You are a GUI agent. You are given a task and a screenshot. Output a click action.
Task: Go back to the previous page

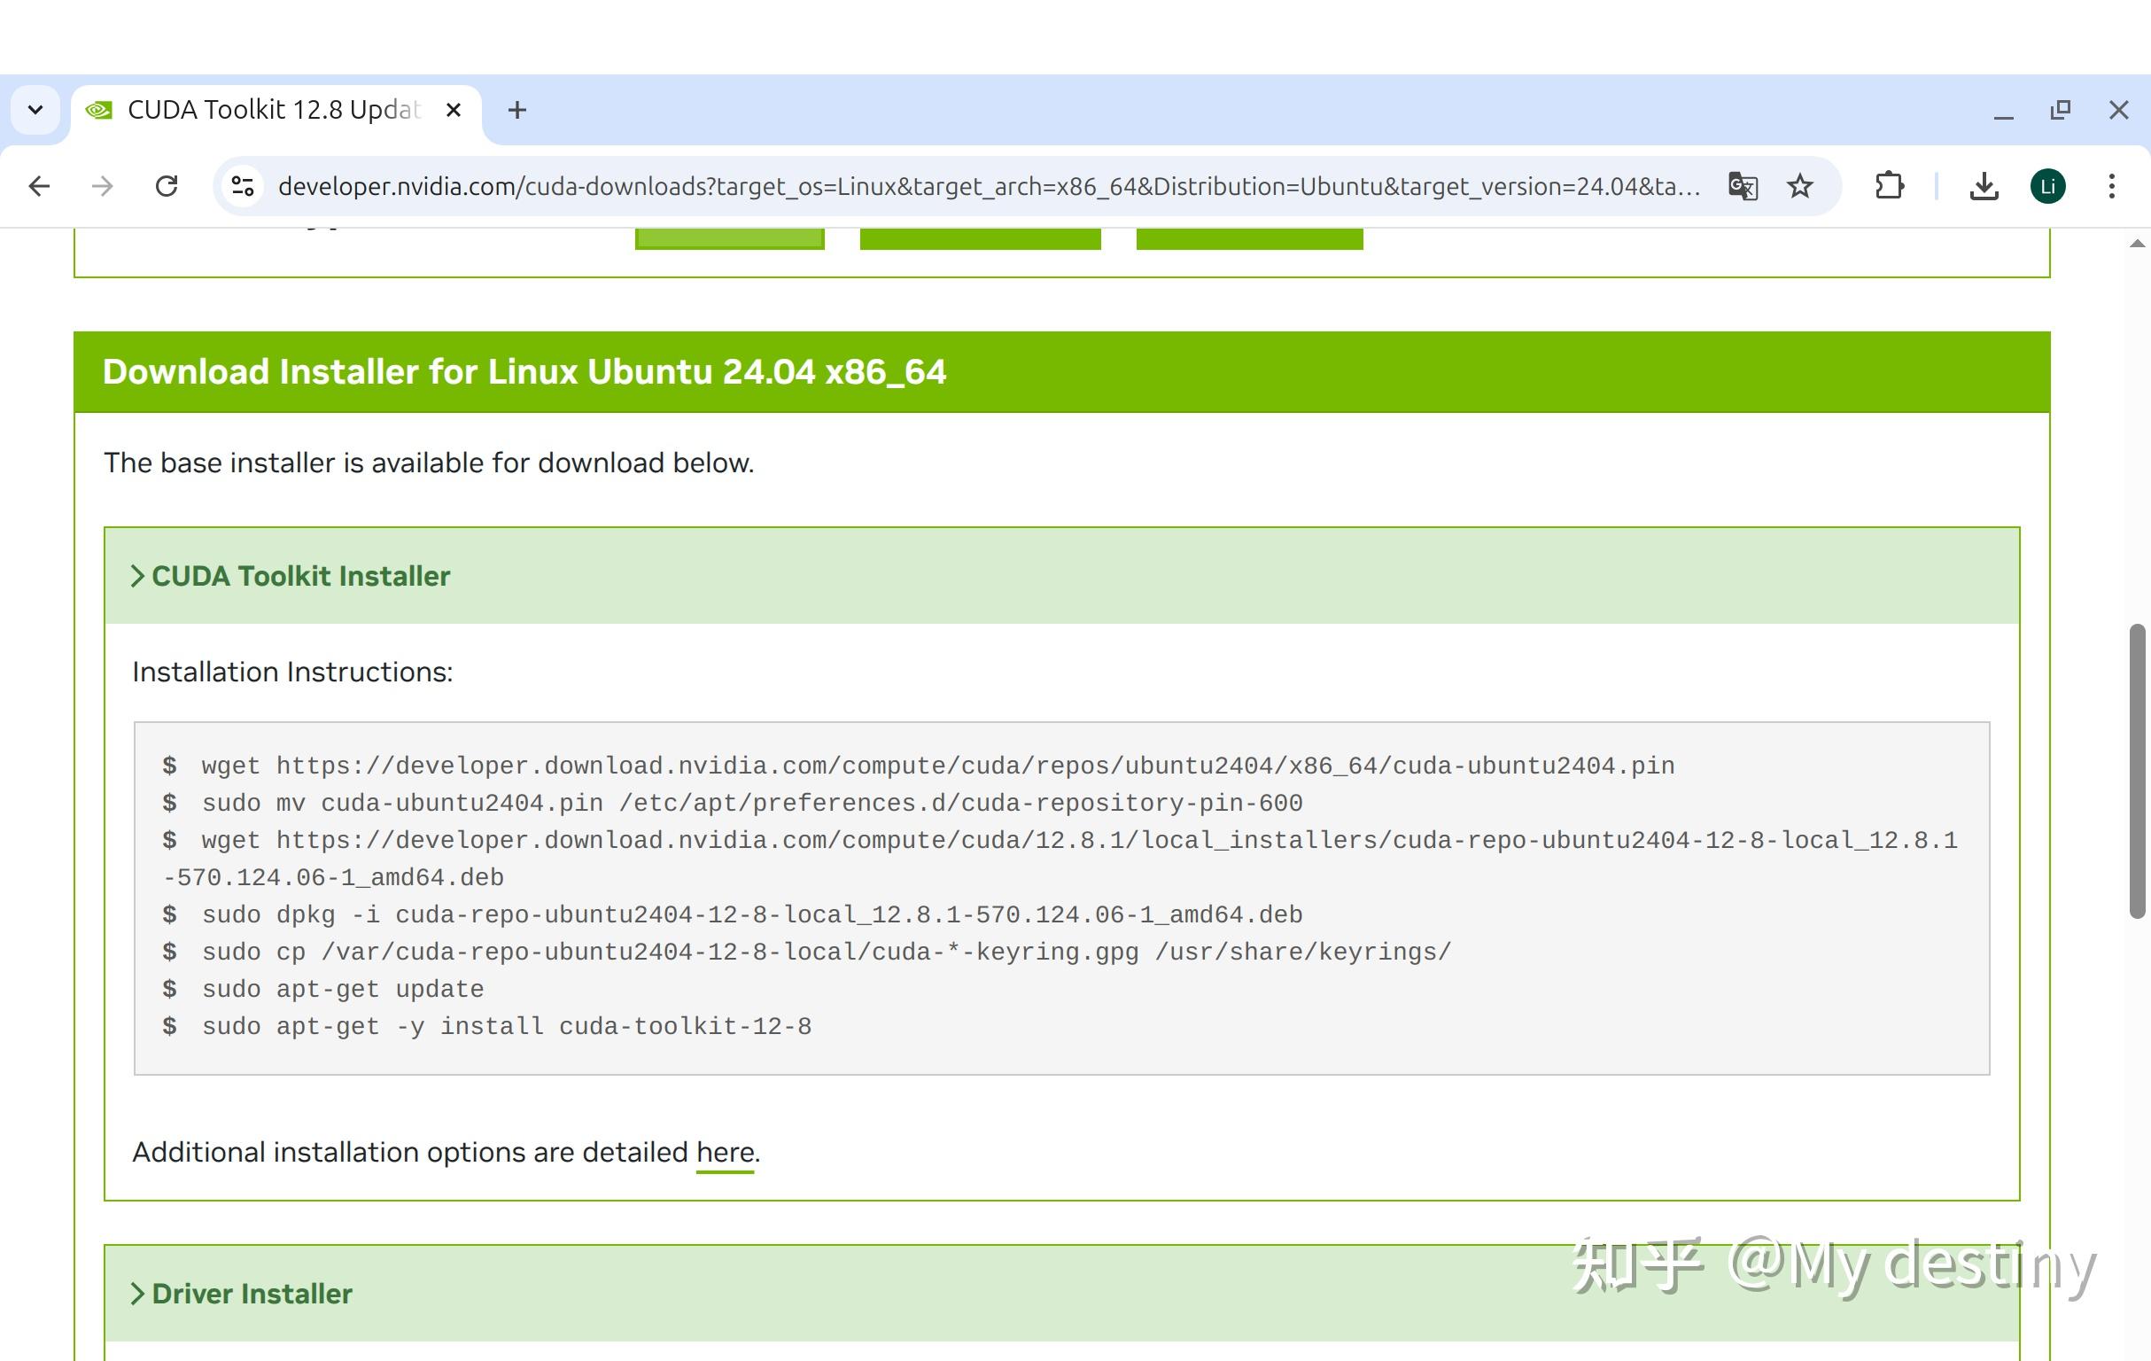[x=38, y=186]
